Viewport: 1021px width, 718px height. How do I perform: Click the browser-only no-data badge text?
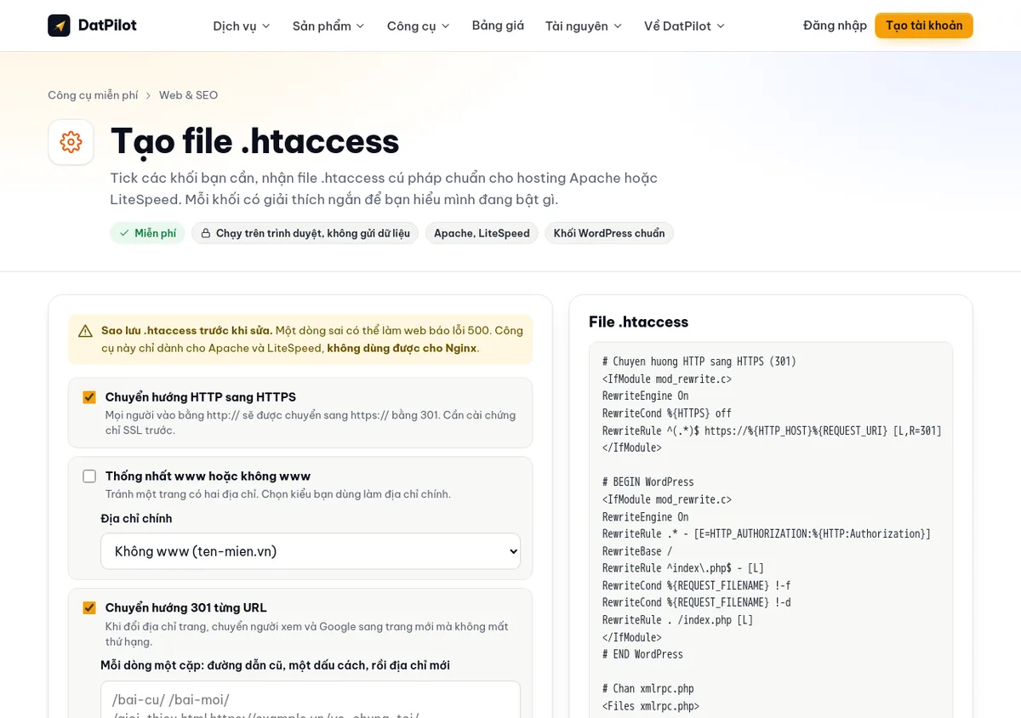point(313,233)
